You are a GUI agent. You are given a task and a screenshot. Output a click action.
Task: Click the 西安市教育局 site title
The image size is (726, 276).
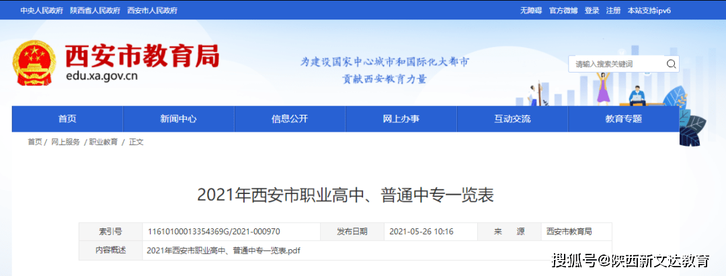point(142,56)
